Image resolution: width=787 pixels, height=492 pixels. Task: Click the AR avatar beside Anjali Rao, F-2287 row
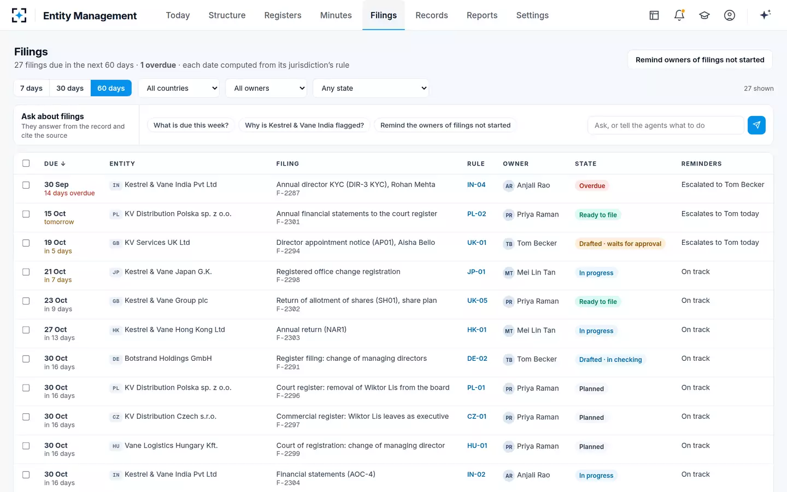(x=509, y=186)
